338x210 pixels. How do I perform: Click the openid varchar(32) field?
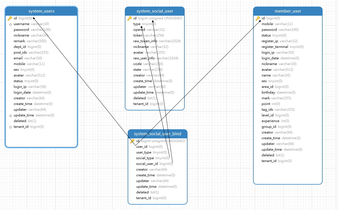tap(149, 30)
